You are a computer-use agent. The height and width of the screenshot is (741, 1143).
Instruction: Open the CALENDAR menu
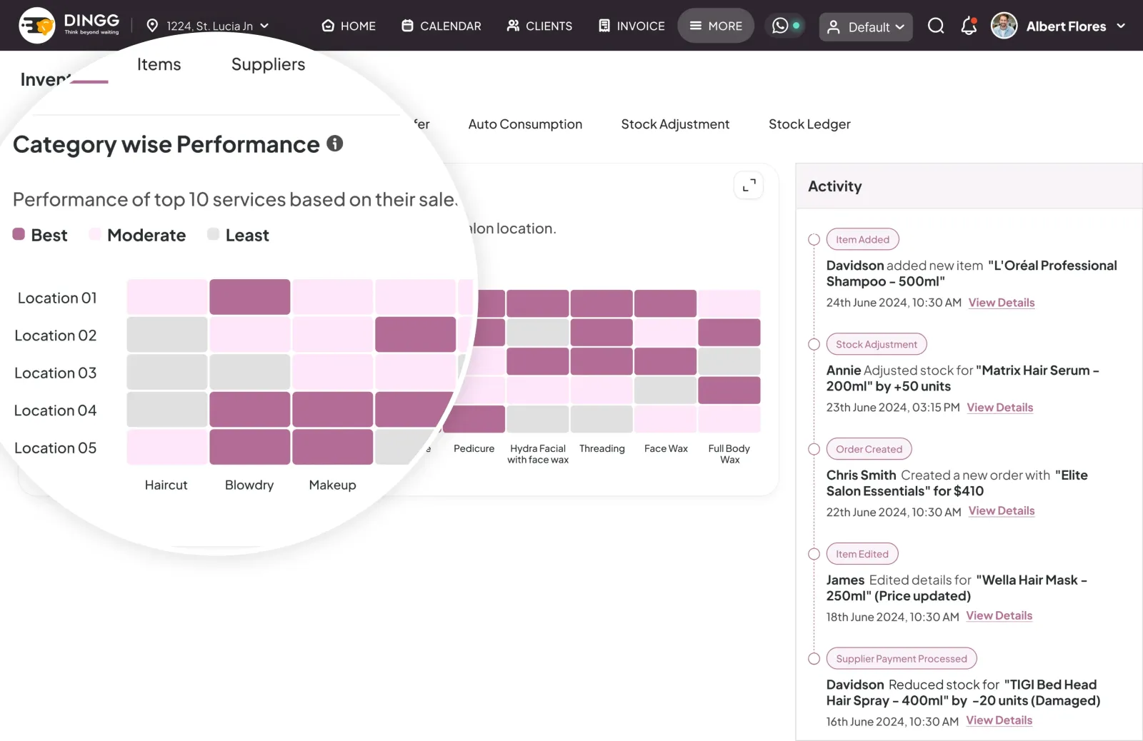click(x=441, y=26)
